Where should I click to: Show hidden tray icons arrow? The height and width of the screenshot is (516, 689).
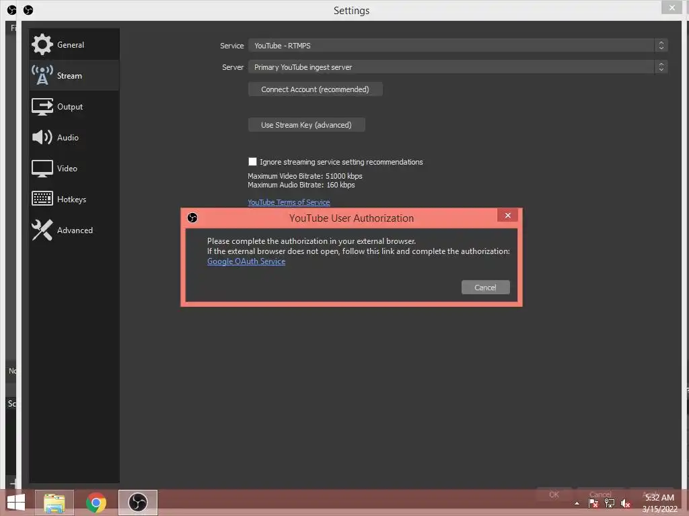tap(577, 503)
